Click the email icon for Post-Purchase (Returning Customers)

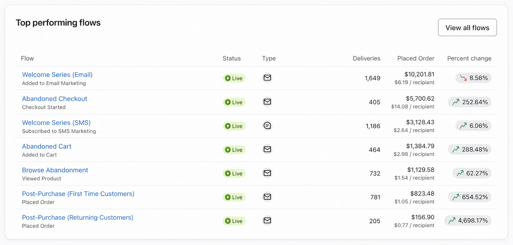pos(267,220)
